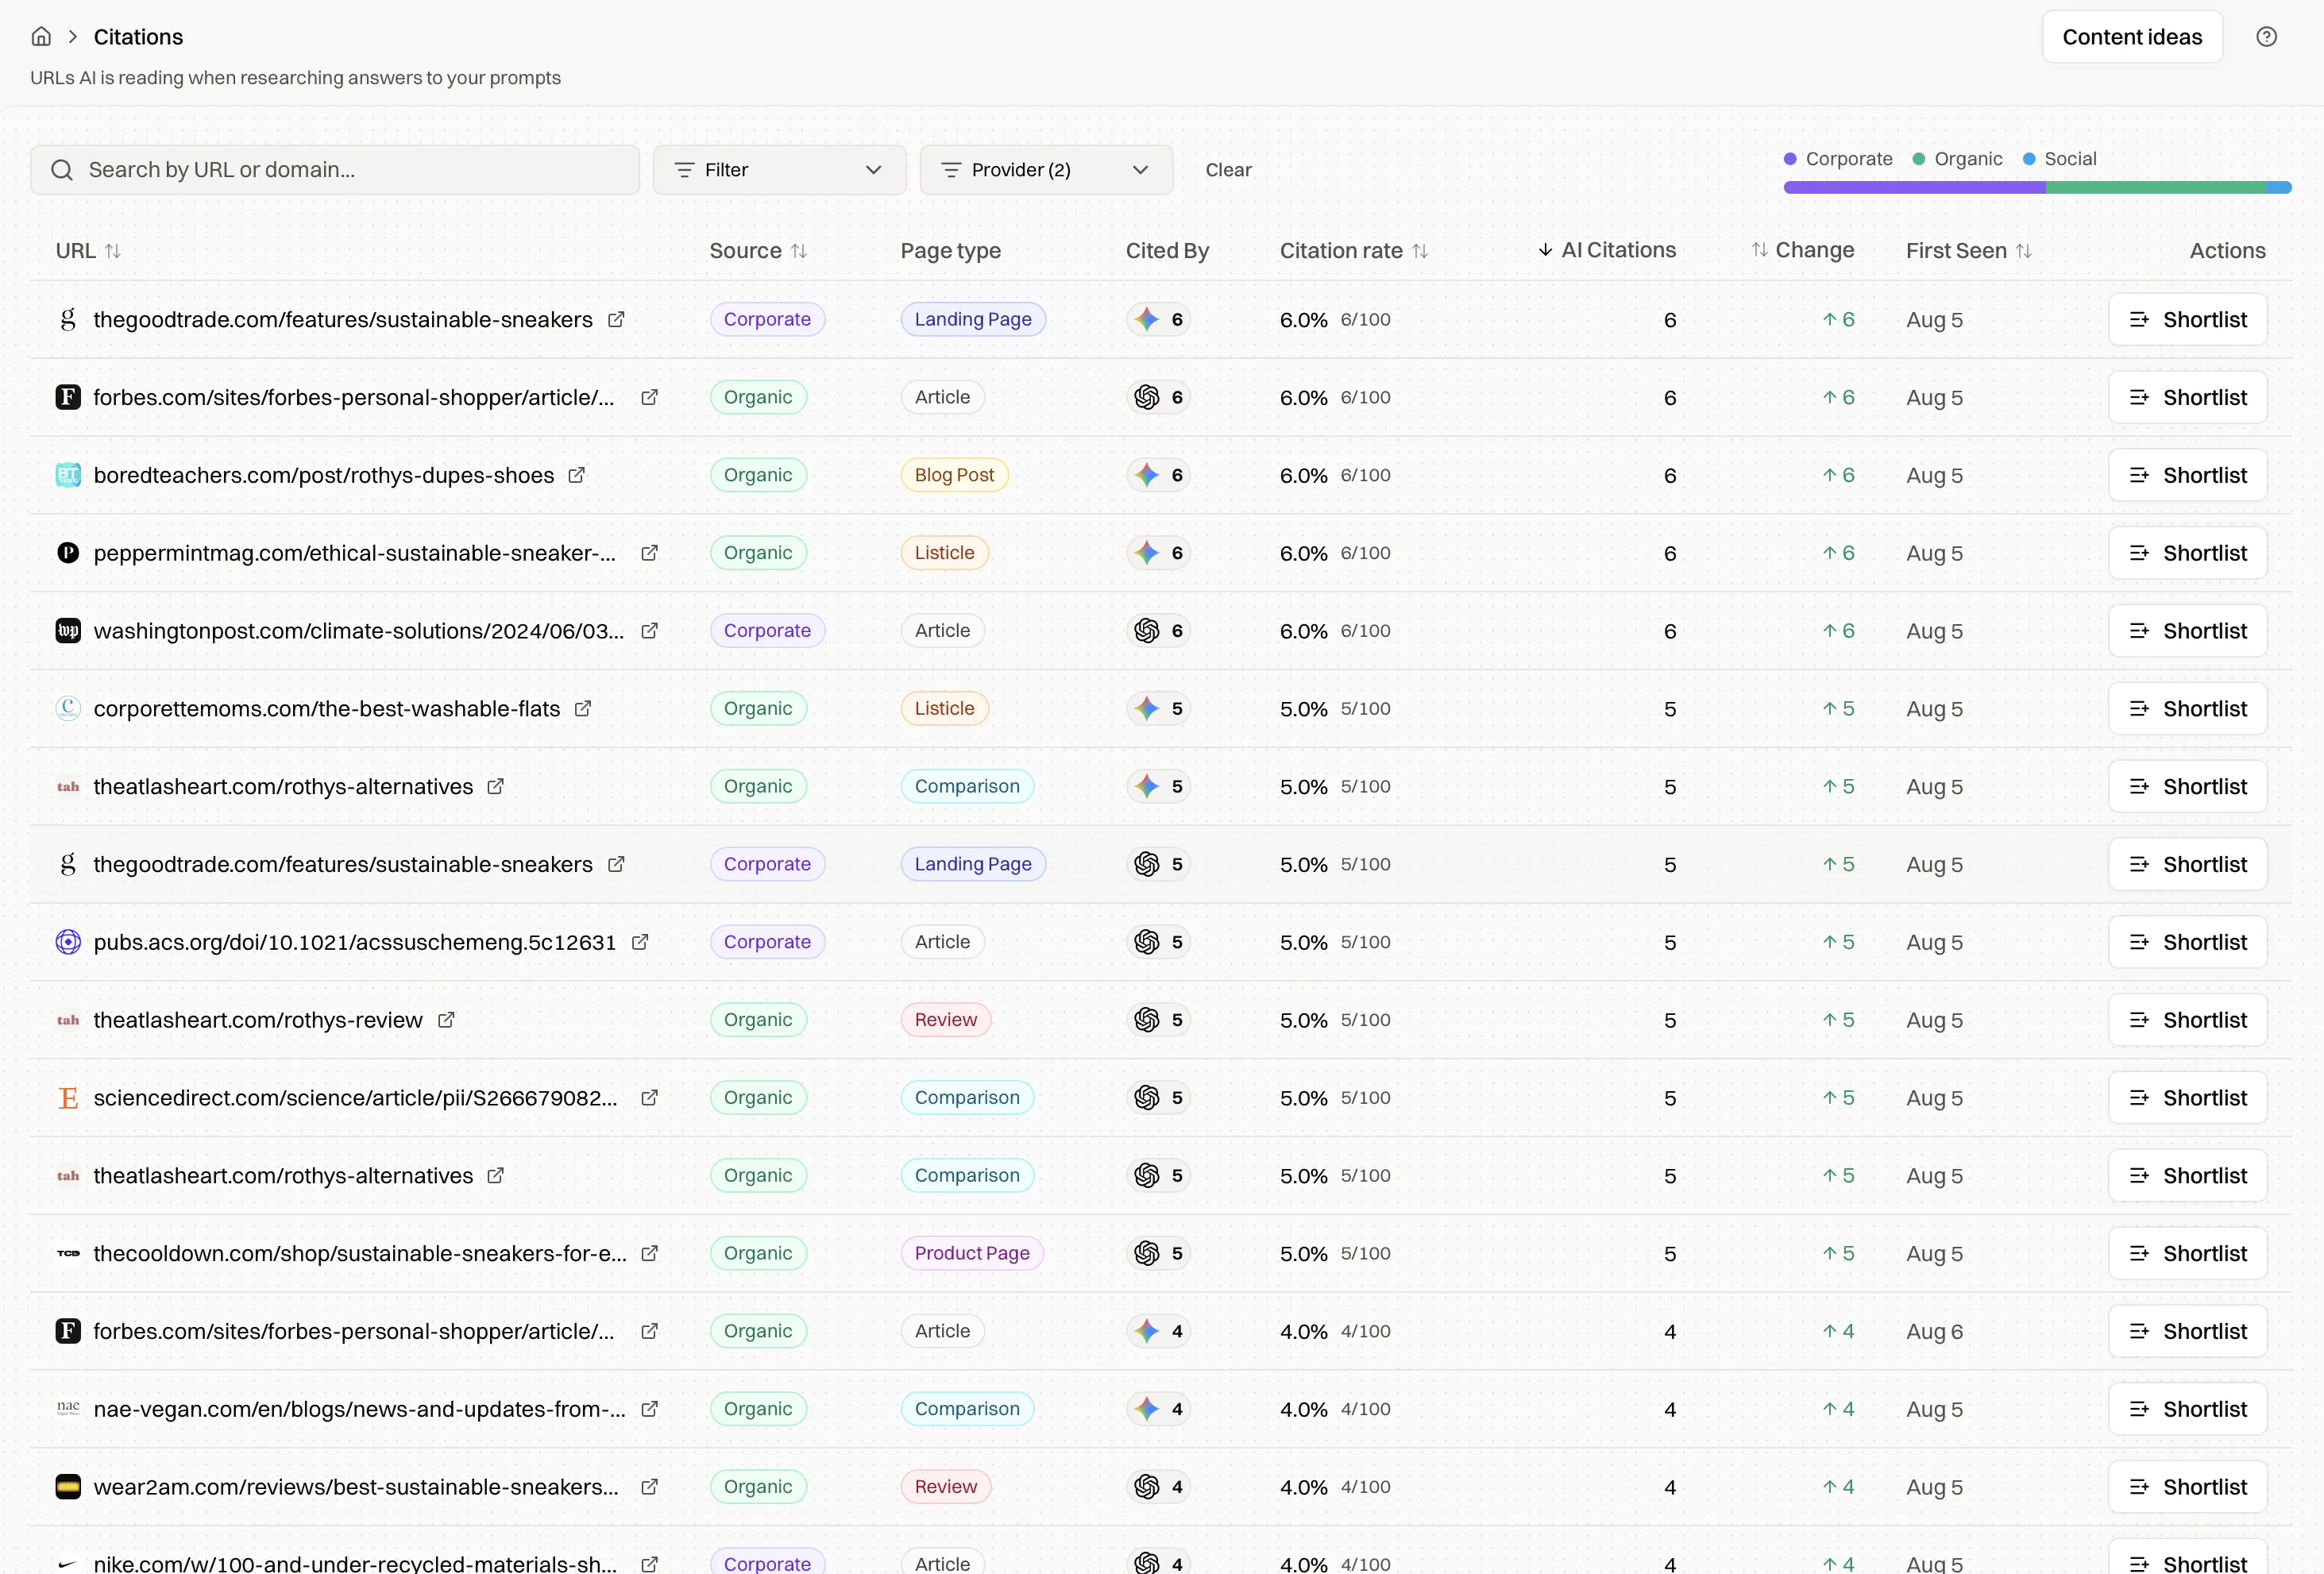Click the Page type column header
Screen dimensions: 2324x1574
pyautogui.click(x=950, y=251)
